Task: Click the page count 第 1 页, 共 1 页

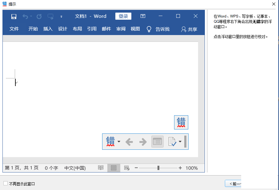Action: (22, 168)
